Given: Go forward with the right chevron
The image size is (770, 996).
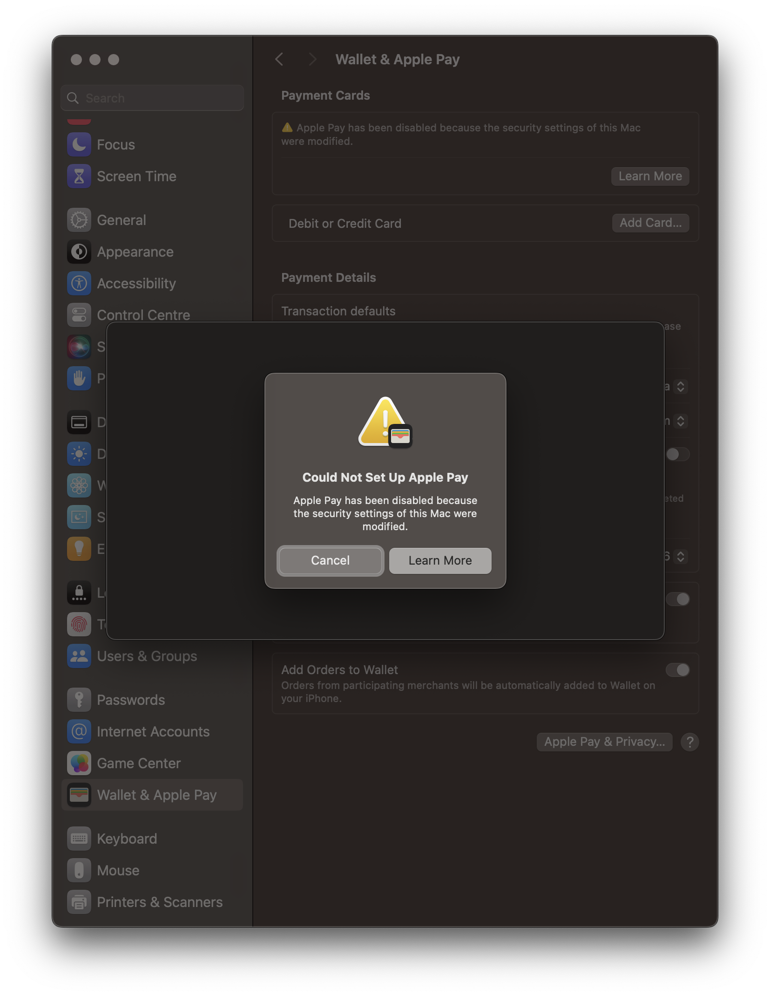Looking at the screenshot, I should coord(312,59).
